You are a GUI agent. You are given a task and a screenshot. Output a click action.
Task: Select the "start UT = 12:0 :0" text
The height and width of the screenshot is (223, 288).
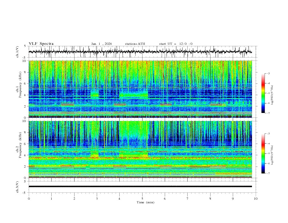tap(176, 44)
